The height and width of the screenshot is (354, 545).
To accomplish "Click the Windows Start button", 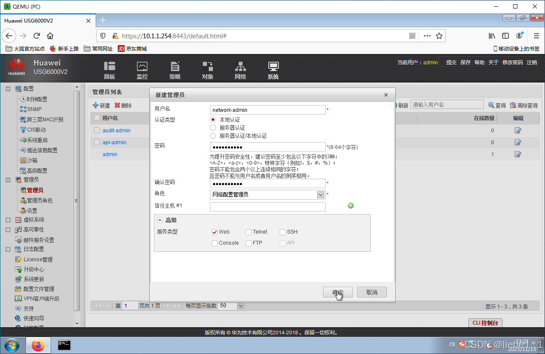I will 11,345.
